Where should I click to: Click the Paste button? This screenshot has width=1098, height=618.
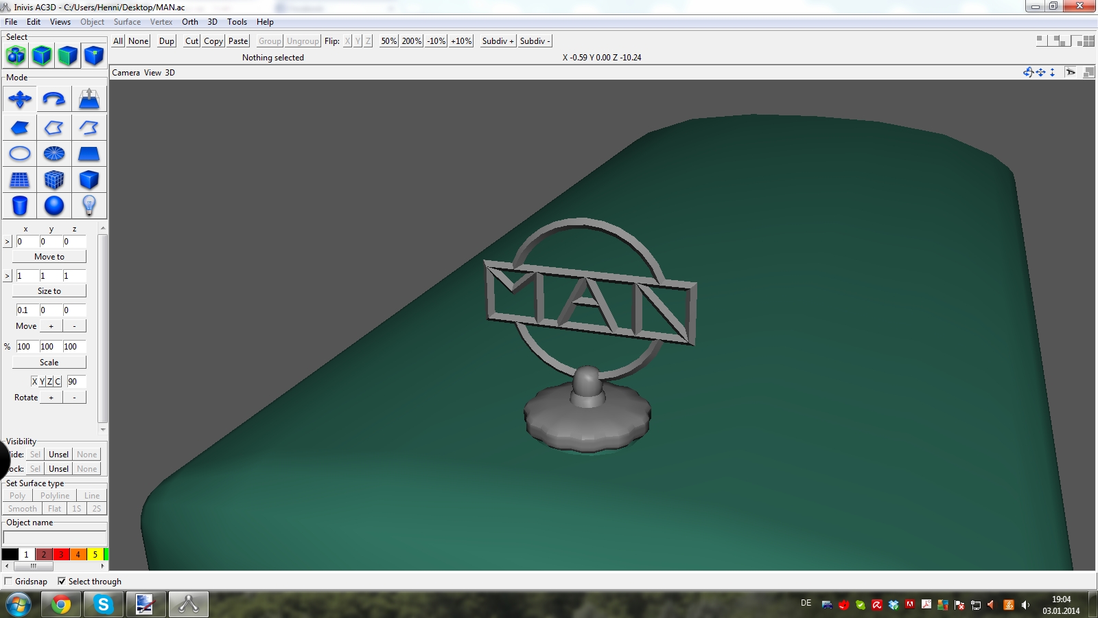pyautogui.click(x=238, y=41)
